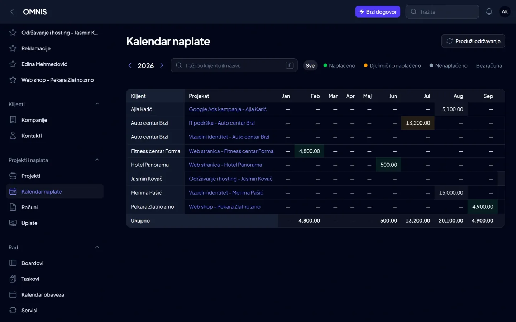Go to next year after 2026

(162, 65)
